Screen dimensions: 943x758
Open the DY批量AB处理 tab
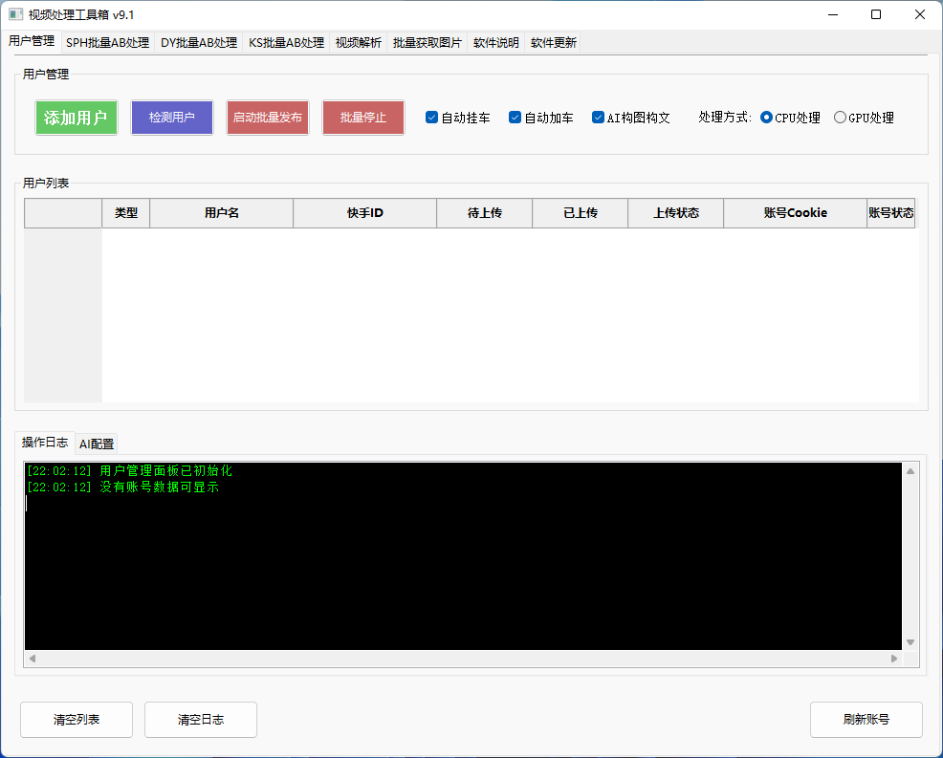[x=199, y=43]
